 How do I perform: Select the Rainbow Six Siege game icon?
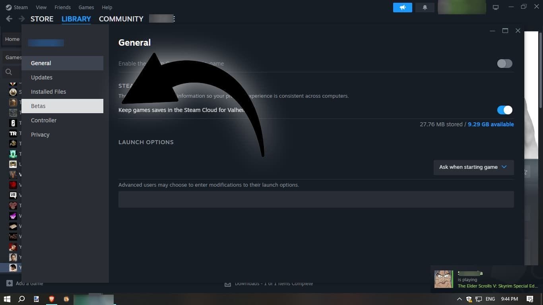point(13,123)
